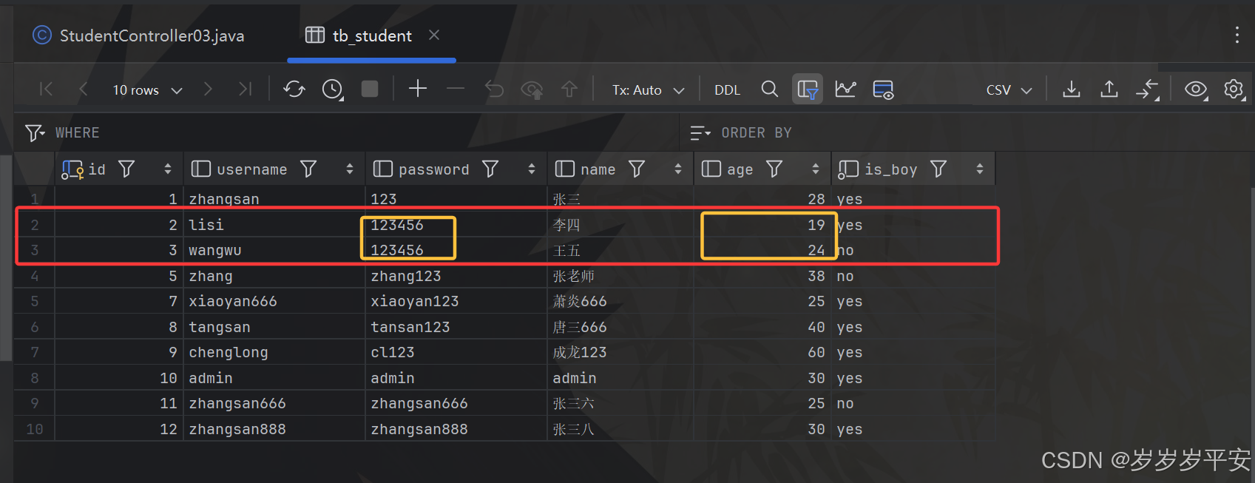This screenshot has height=483, width=1255.
Task: Select the zhangsan username cell
Action: click(274, 199)
